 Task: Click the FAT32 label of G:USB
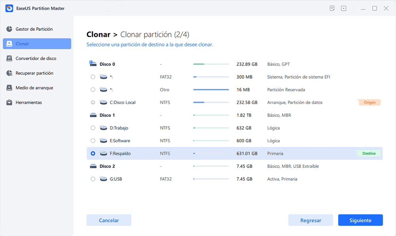pyautogui.click(x=166, y=179)
